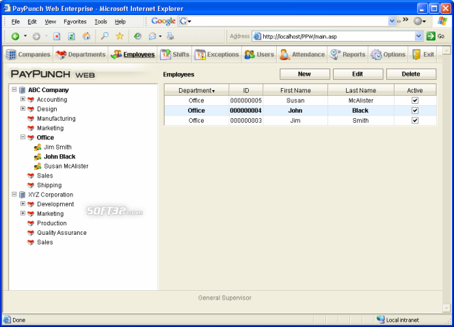Click the Edit employee button
The height and width of the screenshot is (327, 454).
(358, 74)
